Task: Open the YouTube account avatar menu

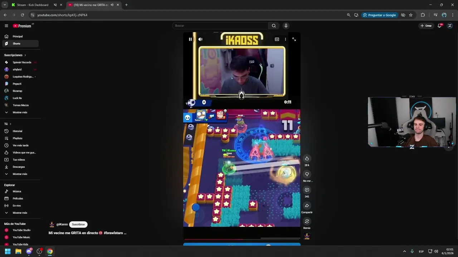Action: click(x=450, y=26)
